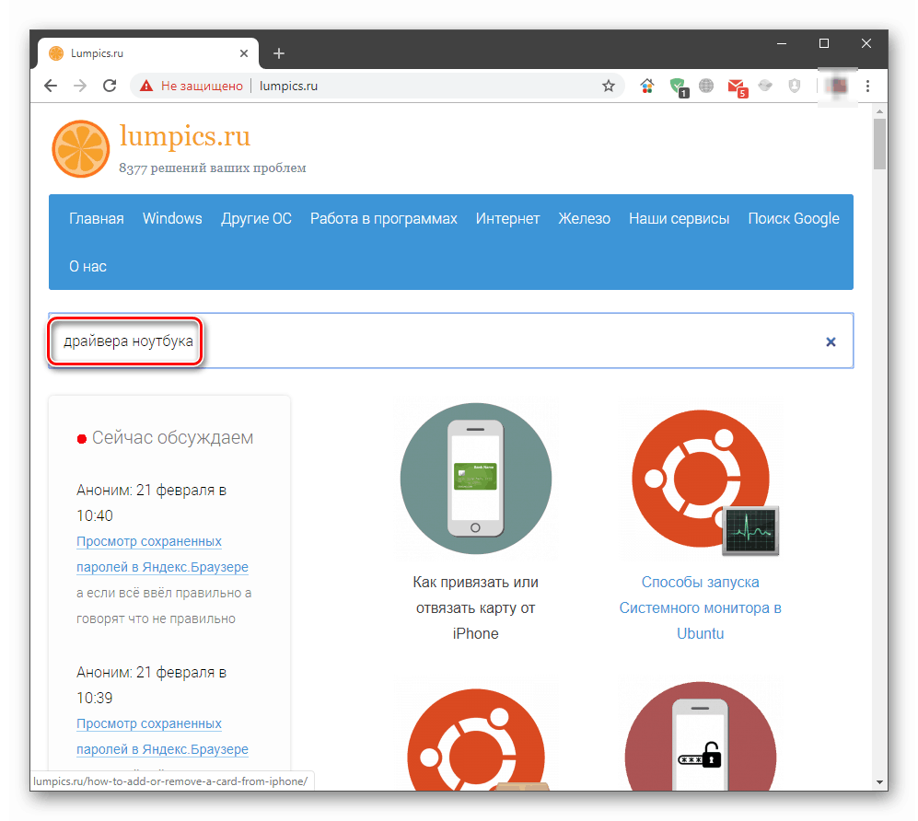Click the scrollbar down arrow
Screen dimensions: 918x821
[879, 781]
